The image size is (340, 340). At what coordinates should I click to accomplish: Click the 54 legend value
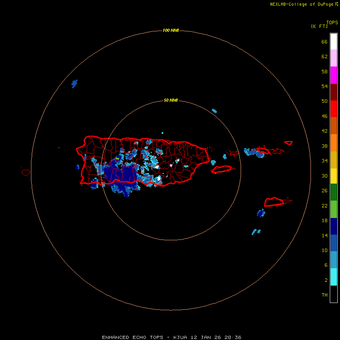point(325,86)
